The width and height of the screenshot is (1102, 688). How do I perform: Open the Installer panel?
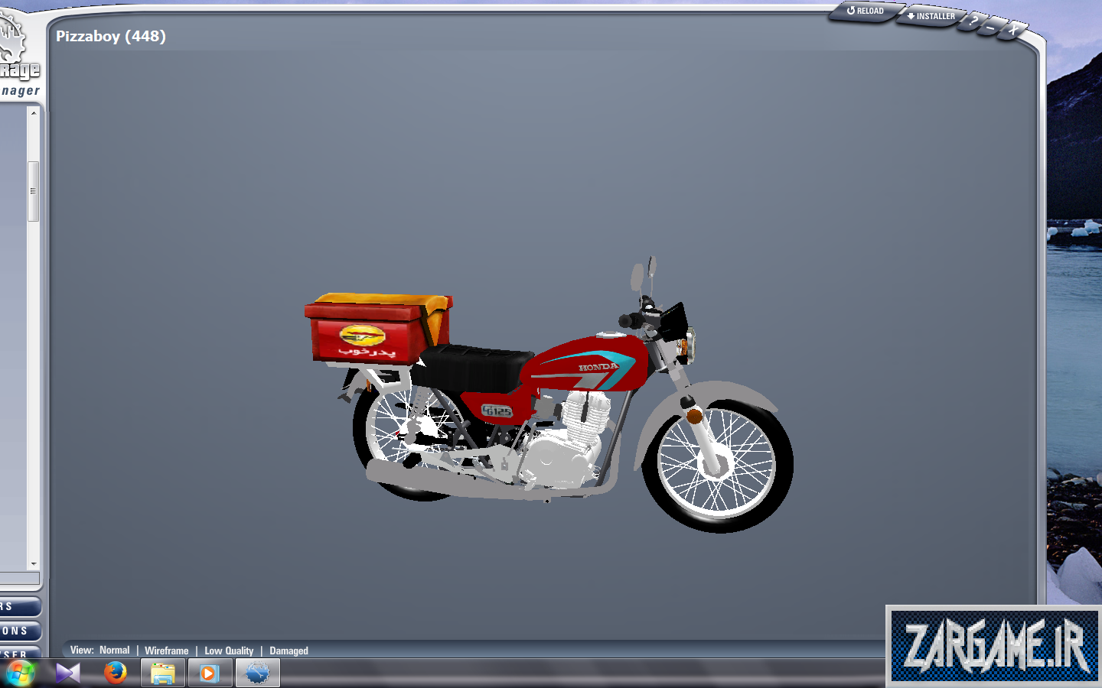(x=931, y=16)
